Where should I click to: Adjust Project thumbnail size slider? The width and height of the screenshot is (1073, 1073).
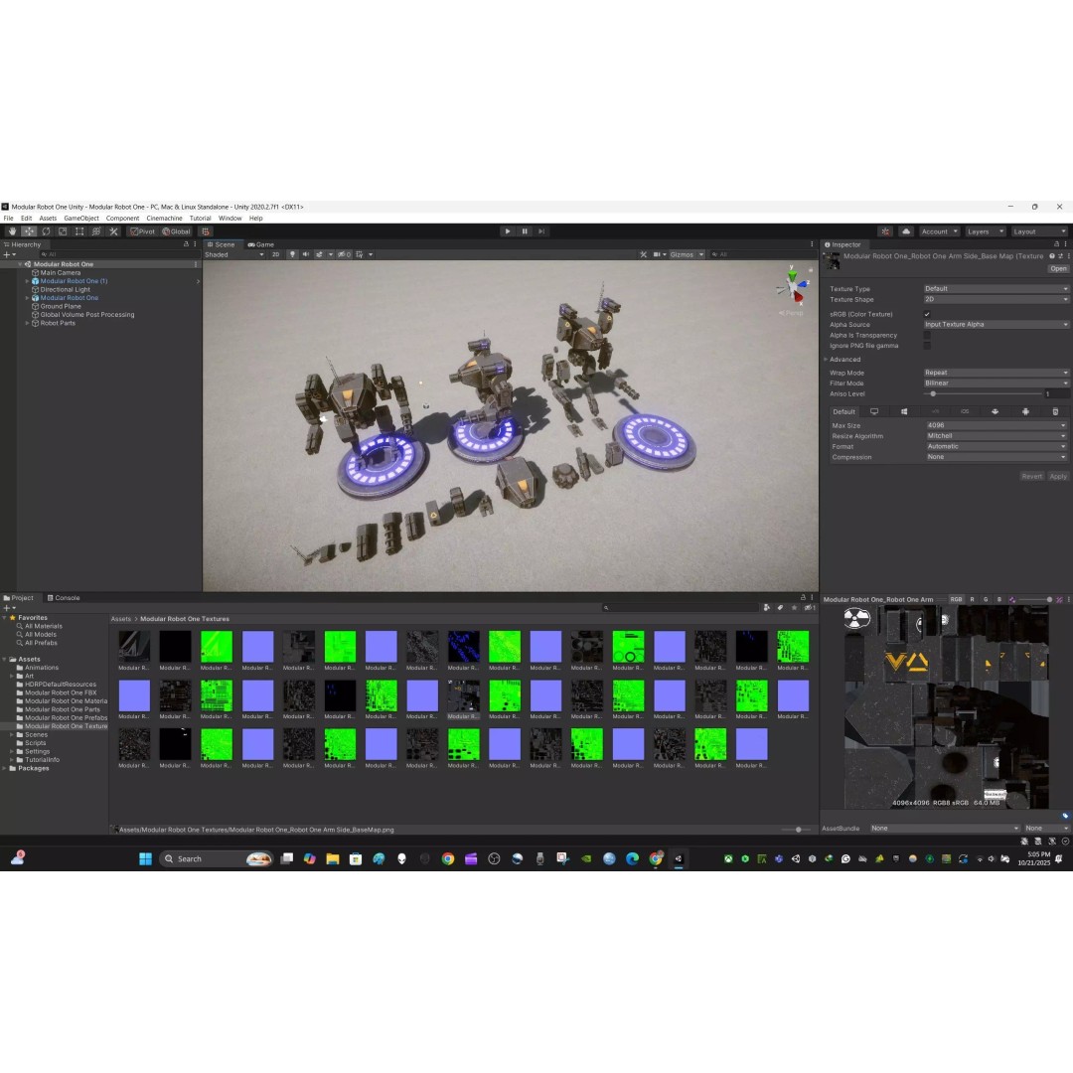coord(794,830)
